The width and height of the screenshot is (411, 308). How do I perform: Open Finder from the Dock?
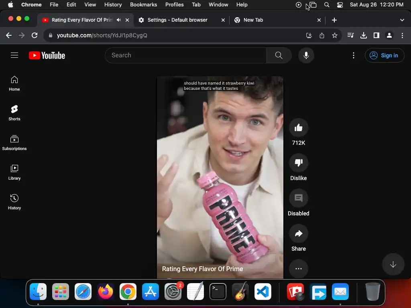(38, 292)
